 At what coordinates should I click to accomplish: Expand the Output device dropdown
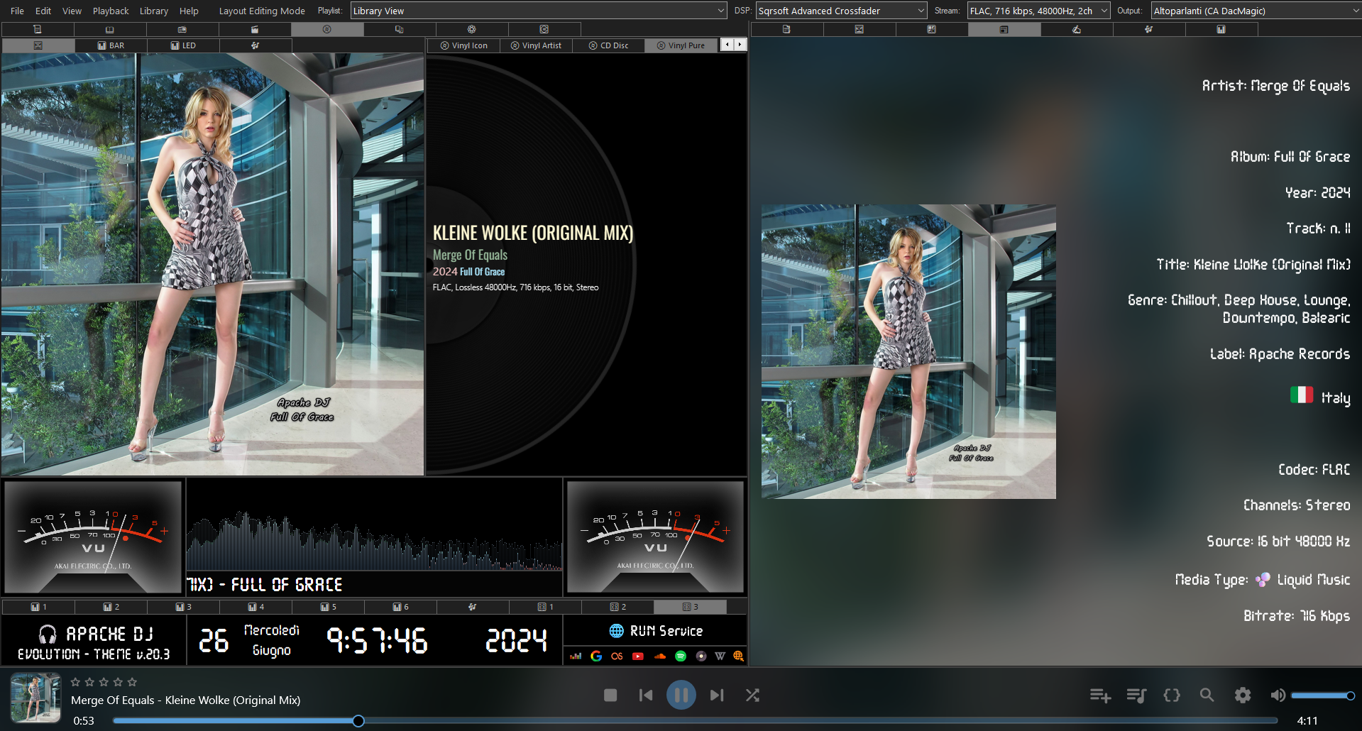coord(1255,11)
